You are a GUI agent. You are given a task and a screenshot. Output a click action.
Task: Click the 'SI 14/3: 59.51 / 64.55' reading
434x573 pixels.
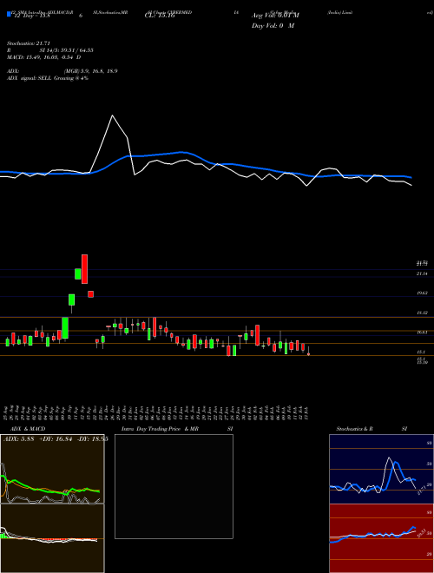tap(67, 50)
